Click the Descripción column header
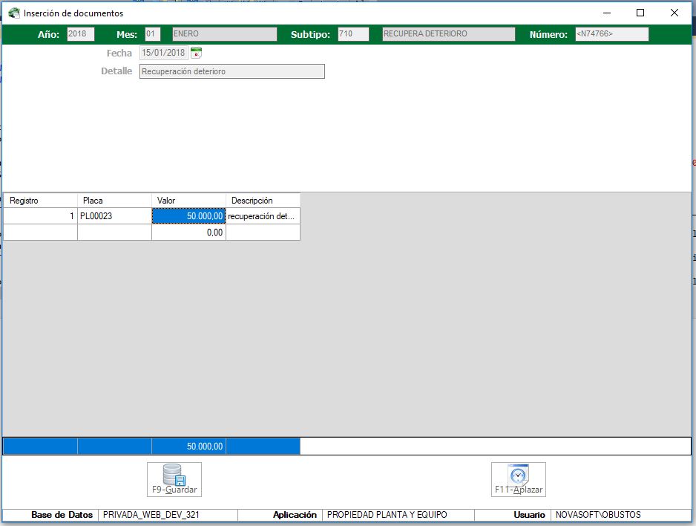The image size is (696, 526). tap(263, 201)
